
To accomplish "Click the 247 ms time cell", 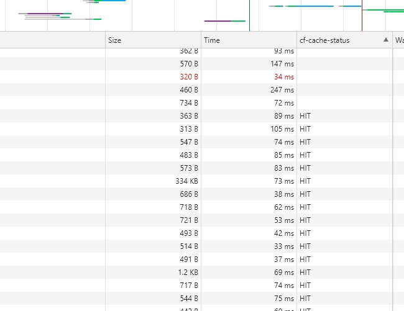I will (282, 90).
